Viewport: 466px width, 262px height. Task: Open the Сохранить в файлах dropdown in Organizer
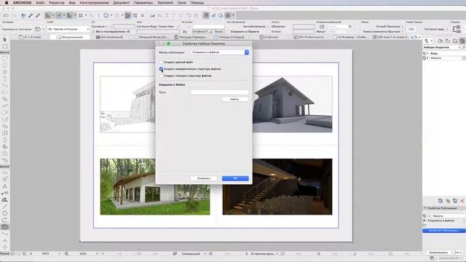[445, 221]
